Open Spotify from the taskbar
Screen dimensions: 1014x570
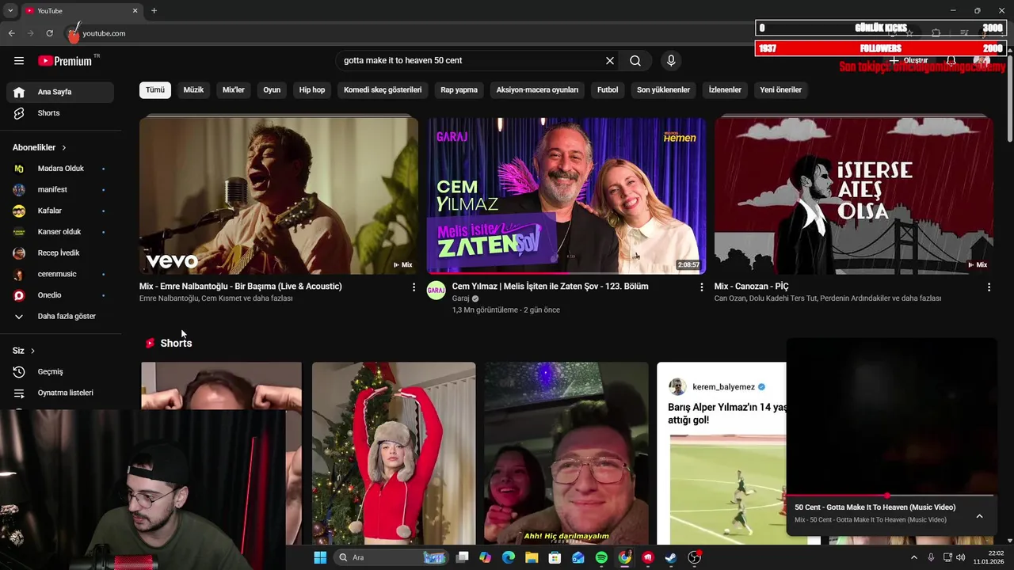tap(601, 557)
